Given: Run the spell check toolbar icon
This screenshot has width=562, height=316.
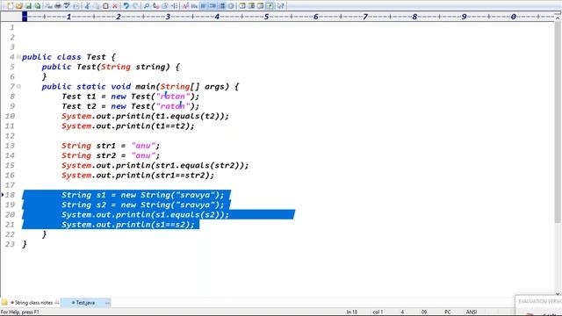Looking at the screenshot, I should click(x=67, y=6).
